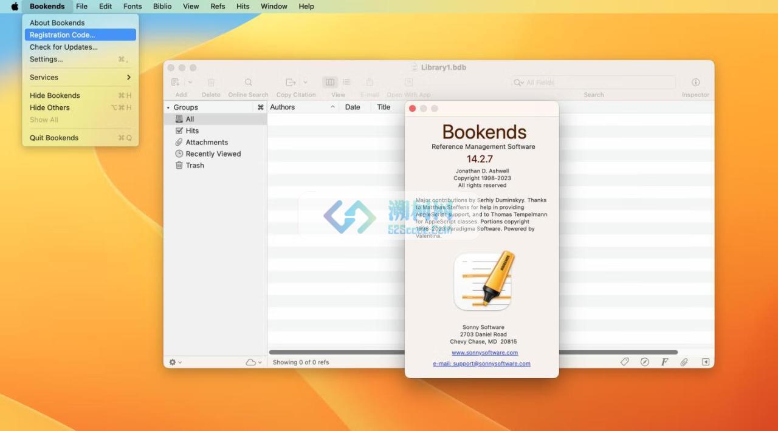Click the All Fields search box
This screenshot has height=431, width=778.
594,83
